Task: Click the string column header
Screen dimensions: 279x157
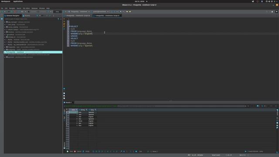Action: point(83,110)
